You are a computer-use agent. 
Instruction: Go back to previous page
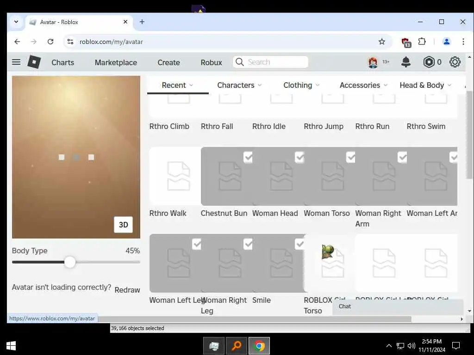pyautogui.click(x=17, y=42)
